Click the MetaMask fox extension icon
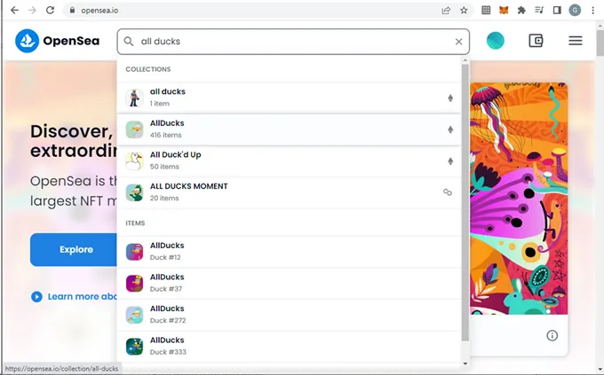This screenshot has height=375, width=604. [x=504, y=10]
